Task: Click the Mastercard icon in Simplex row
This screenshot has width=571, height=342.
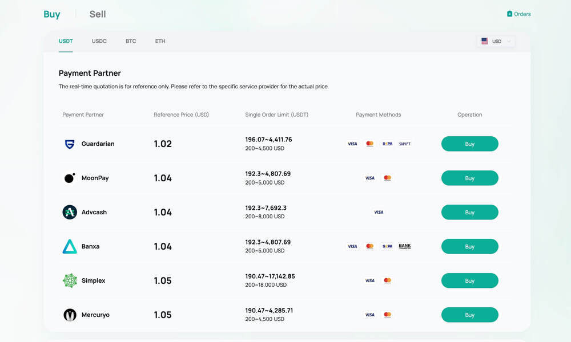Action: (x=387, y=280)
